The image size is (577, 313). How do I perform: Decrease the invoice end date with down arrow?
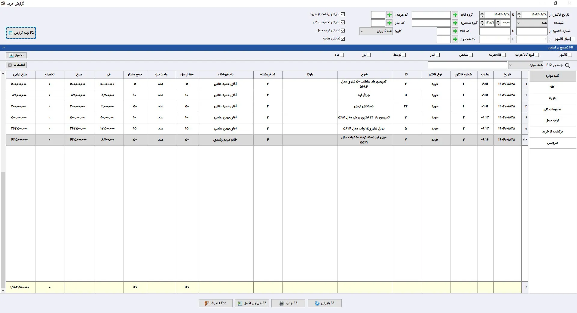click(482, 16)
